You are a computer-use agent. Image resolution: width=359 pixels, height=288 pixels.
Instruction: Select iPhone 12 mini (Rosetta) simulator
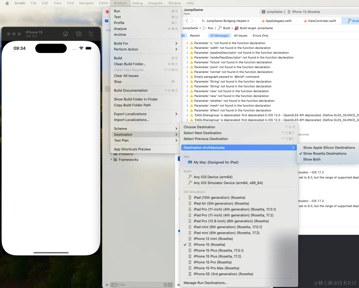pyautogui.click(x=239, y=239)
